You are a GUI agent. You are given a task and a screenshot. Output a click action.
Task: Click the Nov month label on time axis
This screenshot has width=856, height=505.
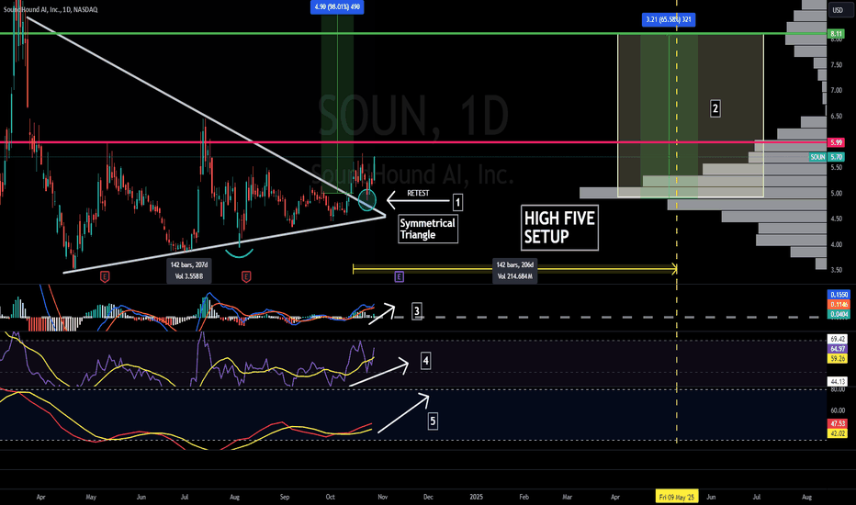click(x=383, y=498)
